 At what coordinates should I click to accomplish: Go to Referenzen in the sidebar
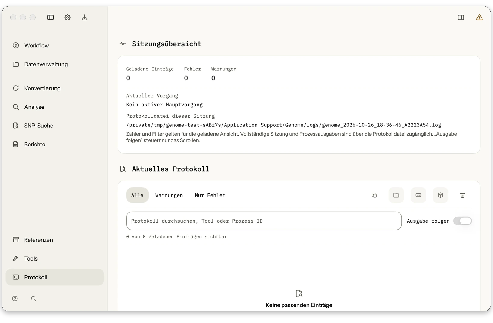[55, 240]
